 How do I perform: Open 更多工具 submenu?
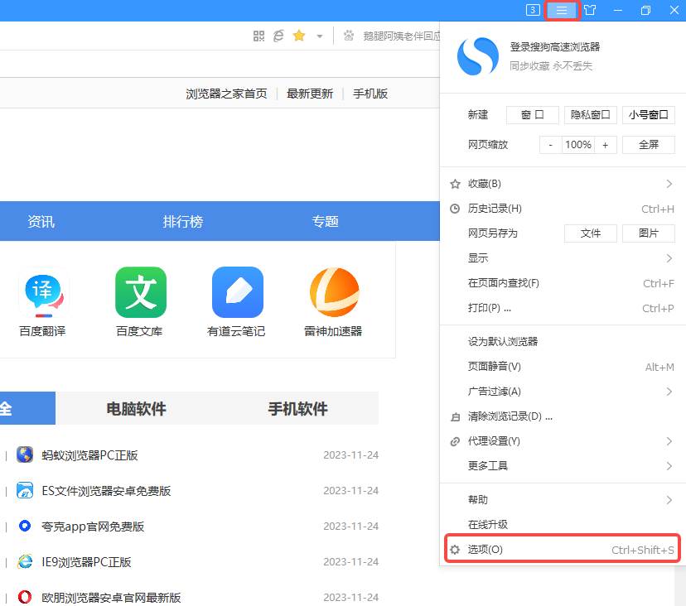(563, 465)
